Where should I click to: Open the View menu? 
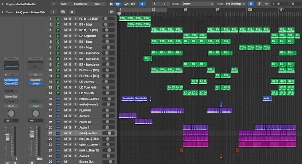[x=99, y=4]
